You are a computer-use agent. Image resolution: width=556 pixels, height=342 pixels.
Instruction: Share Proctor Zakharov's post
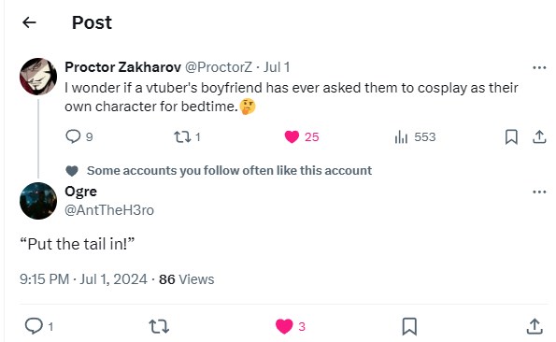539,136
